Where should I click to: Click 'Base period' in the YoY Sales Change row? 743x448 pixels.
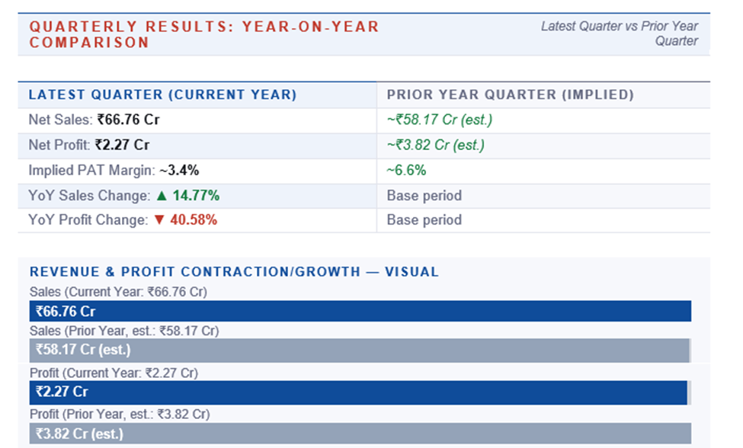coord(424,196)
